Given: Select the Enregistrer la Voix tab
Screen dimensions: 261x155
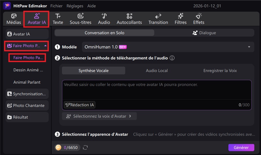Looking at the screenshot, I should coord(220,70).
